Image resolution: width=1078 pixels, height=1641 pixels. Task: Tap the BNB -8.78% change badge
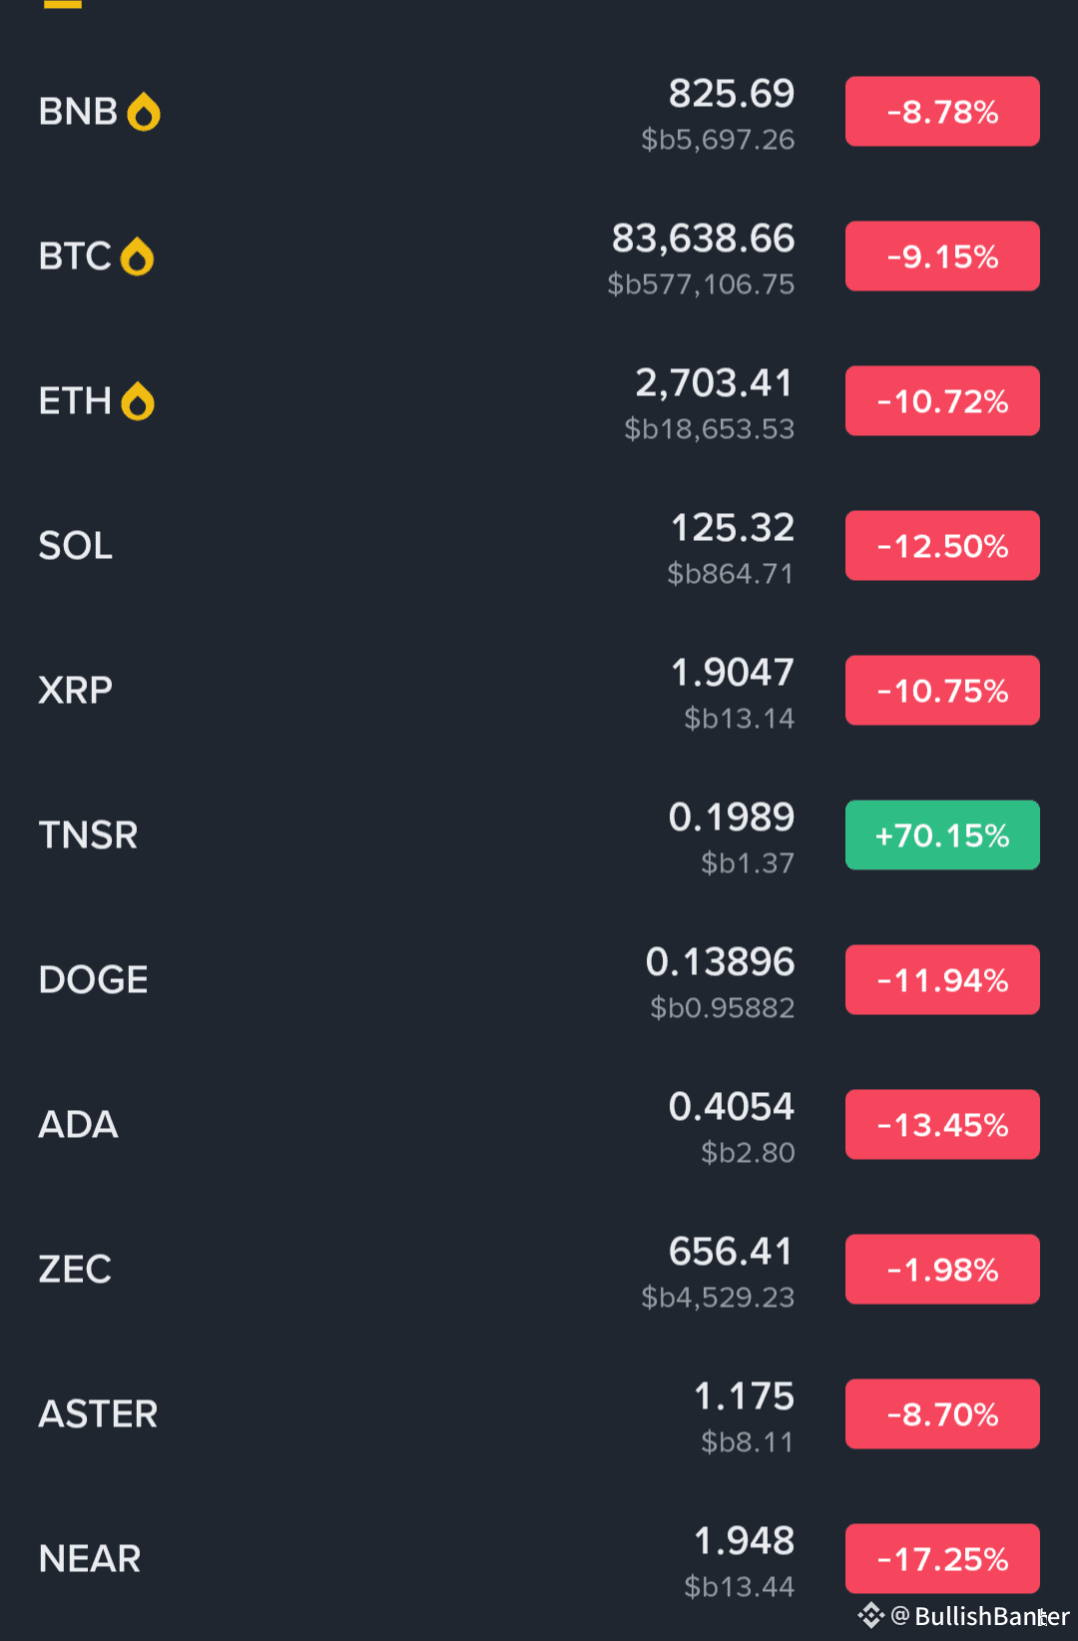point(942,112)
